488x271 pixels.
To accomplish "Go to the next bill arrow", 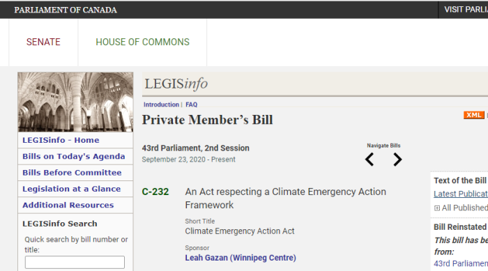I will click(x=397, y=160).
